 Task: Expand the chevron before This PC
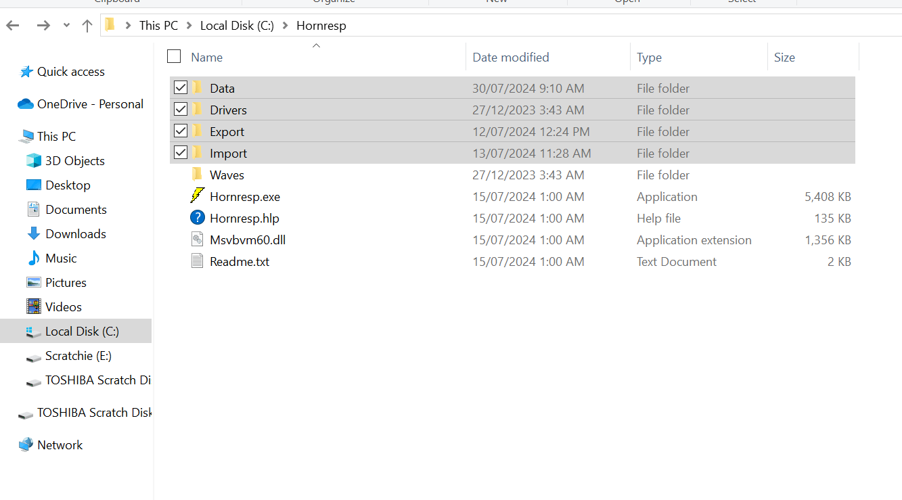pos(128,26)
